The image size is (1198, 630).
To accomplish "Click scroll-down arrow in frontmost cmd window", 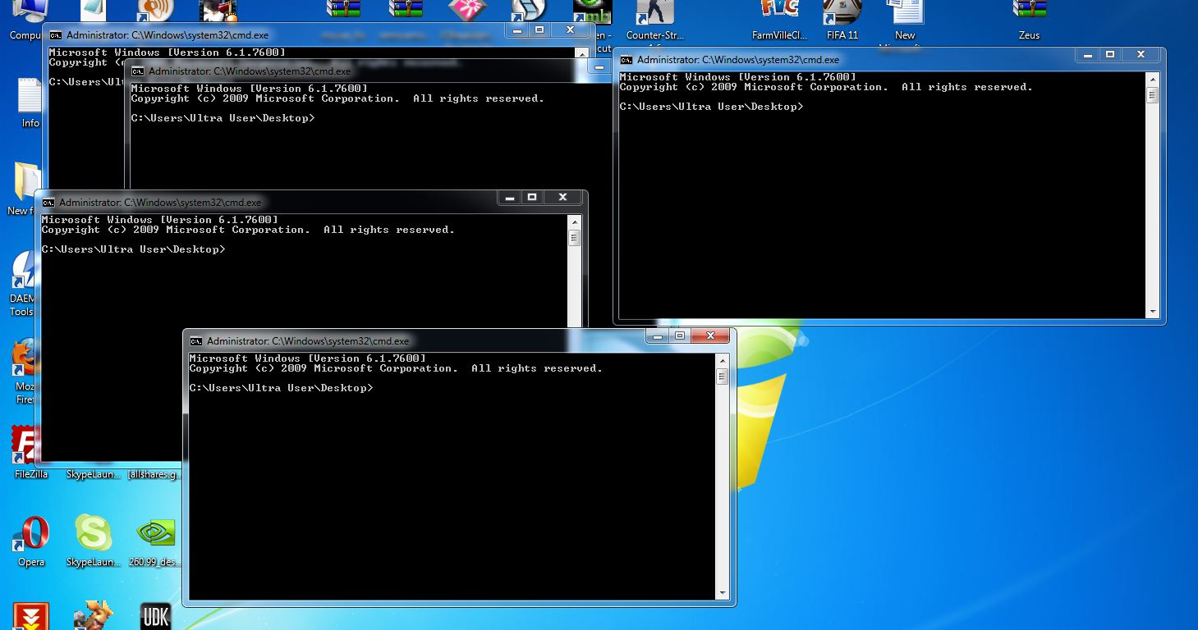I will point(723,593).
